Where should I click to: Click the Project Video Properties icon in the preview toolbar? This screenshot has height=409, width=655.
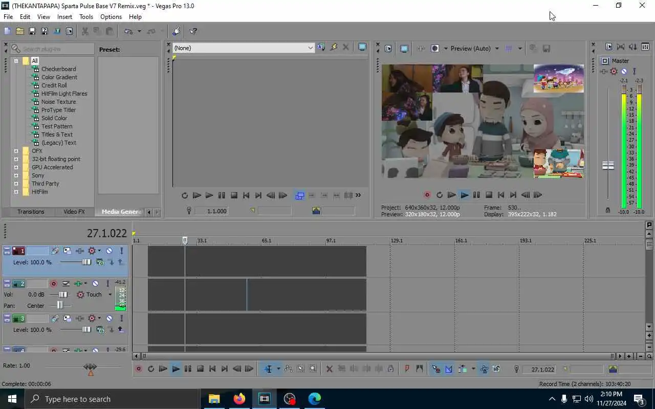(x=388, y=49)
